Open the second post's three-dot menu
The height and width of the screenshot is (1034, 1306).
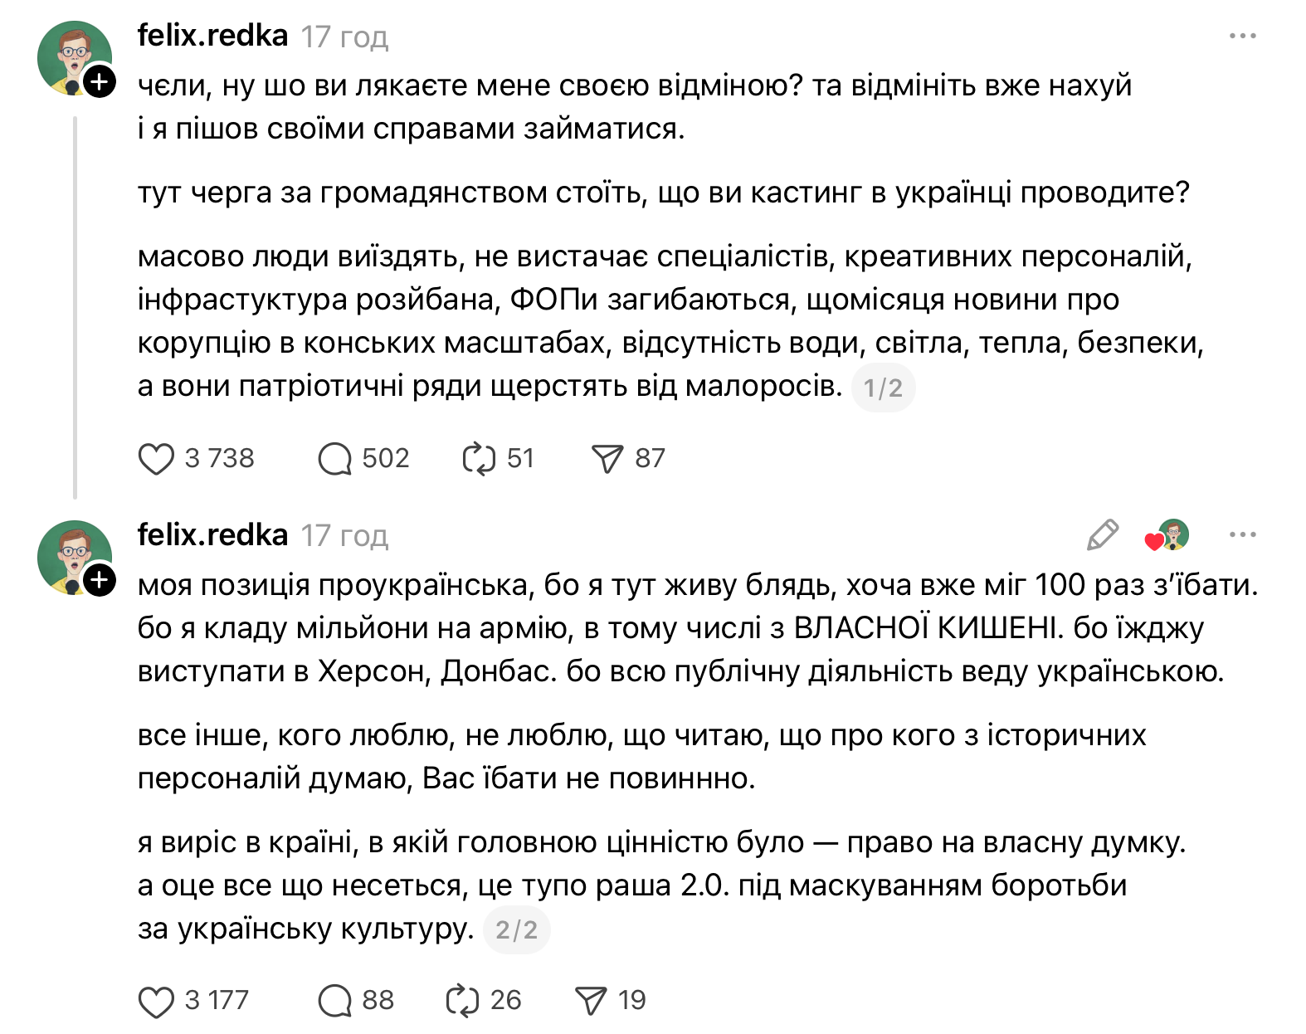[x=1242, y=534]
